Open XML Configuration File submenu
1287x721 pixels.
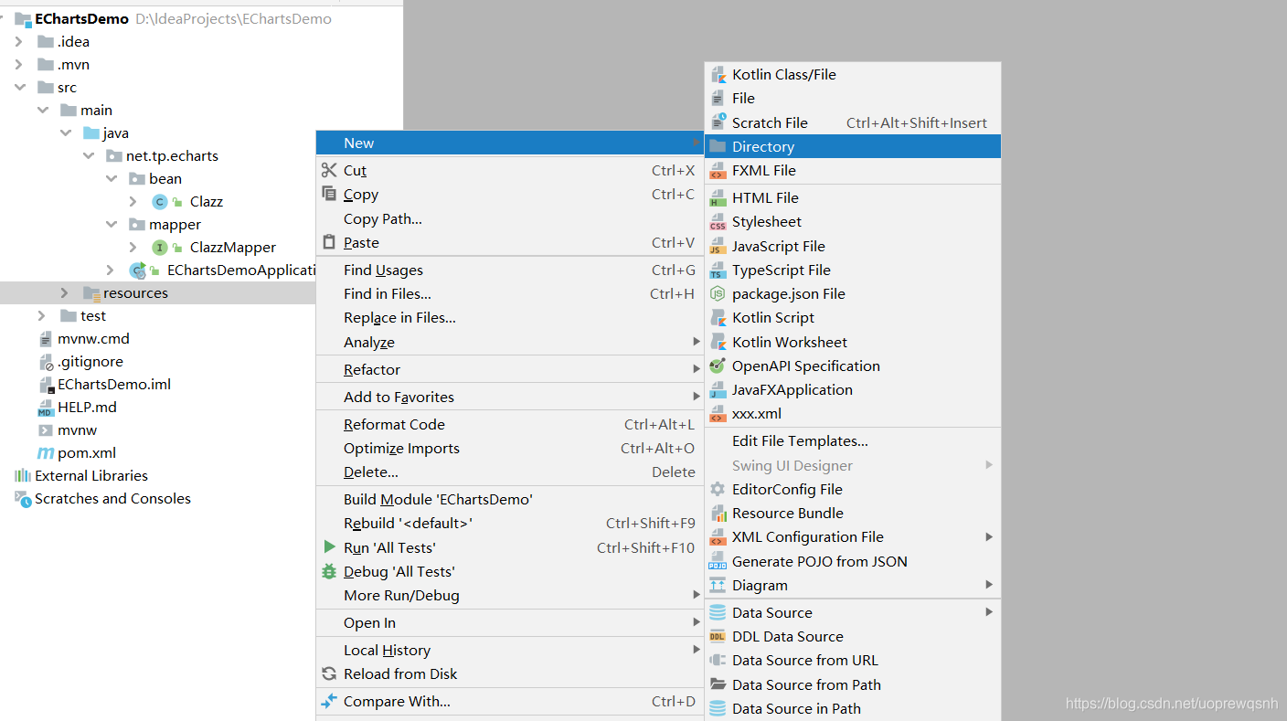coord(853,537)
